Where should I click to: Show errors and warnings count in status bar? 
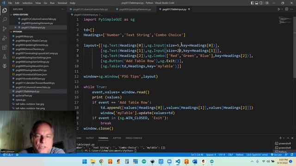coord(8,155)
